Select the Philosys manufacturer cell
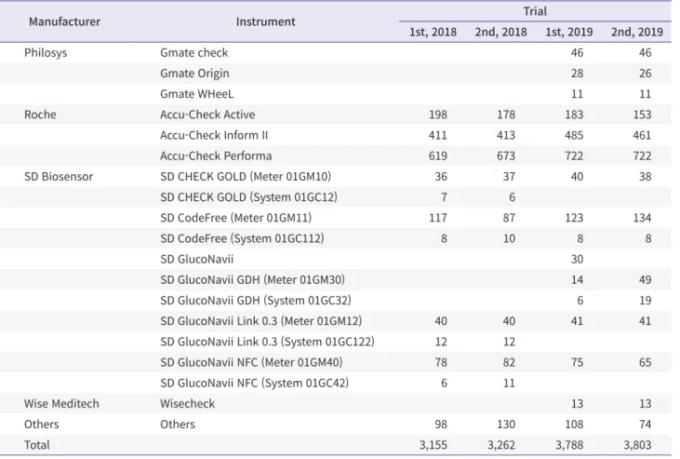Image resolution: width=680 pixels, height=459 pixels. point(46,52)
